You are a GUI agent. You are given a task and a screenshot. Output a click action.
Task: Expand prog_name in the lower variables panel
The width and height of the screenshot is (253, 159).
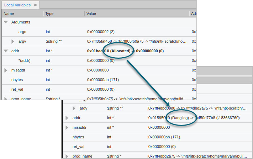67,156
